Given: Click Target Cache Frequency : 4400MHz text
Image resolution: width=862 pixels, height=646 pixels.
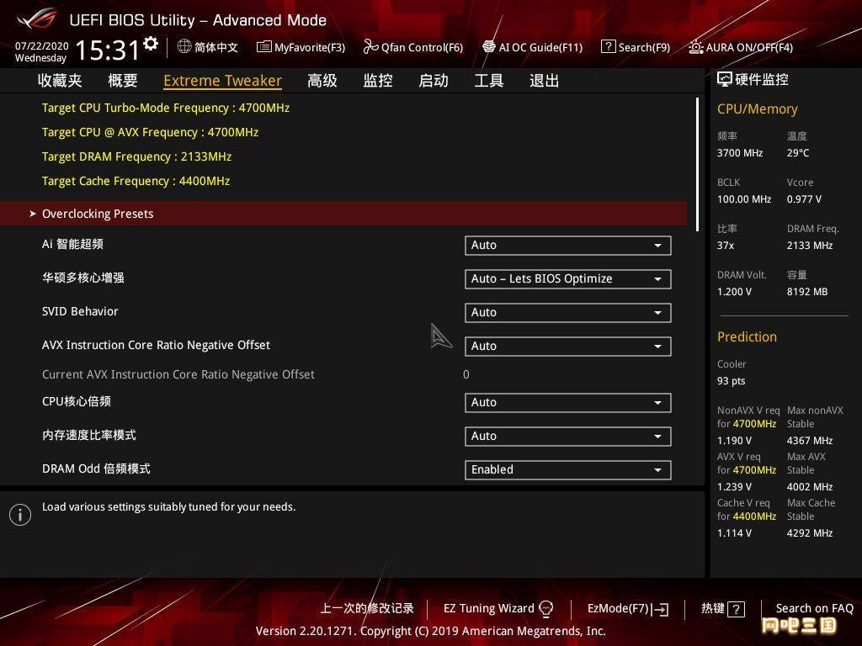Looking at the screenshot, I should [x=136, y=181].
